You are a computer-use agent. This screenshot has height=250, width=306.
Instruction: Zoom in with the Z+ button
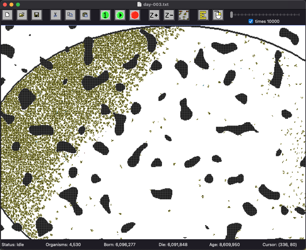point(154,15)
